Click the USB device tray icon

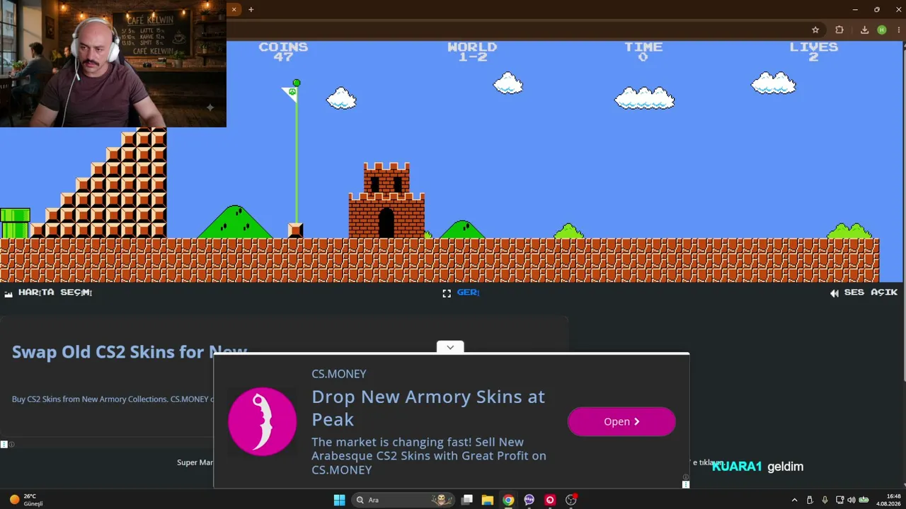click(810, 500)
